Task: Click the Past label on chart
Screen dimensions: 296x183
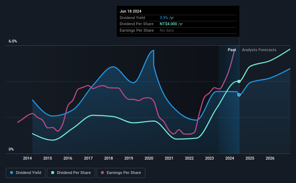Action: click(x=232, y=50)
